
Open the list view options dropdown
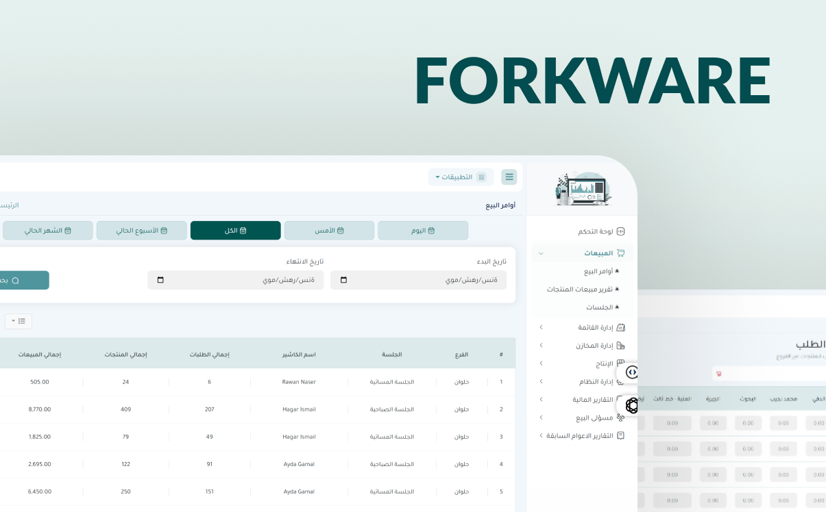18,321
